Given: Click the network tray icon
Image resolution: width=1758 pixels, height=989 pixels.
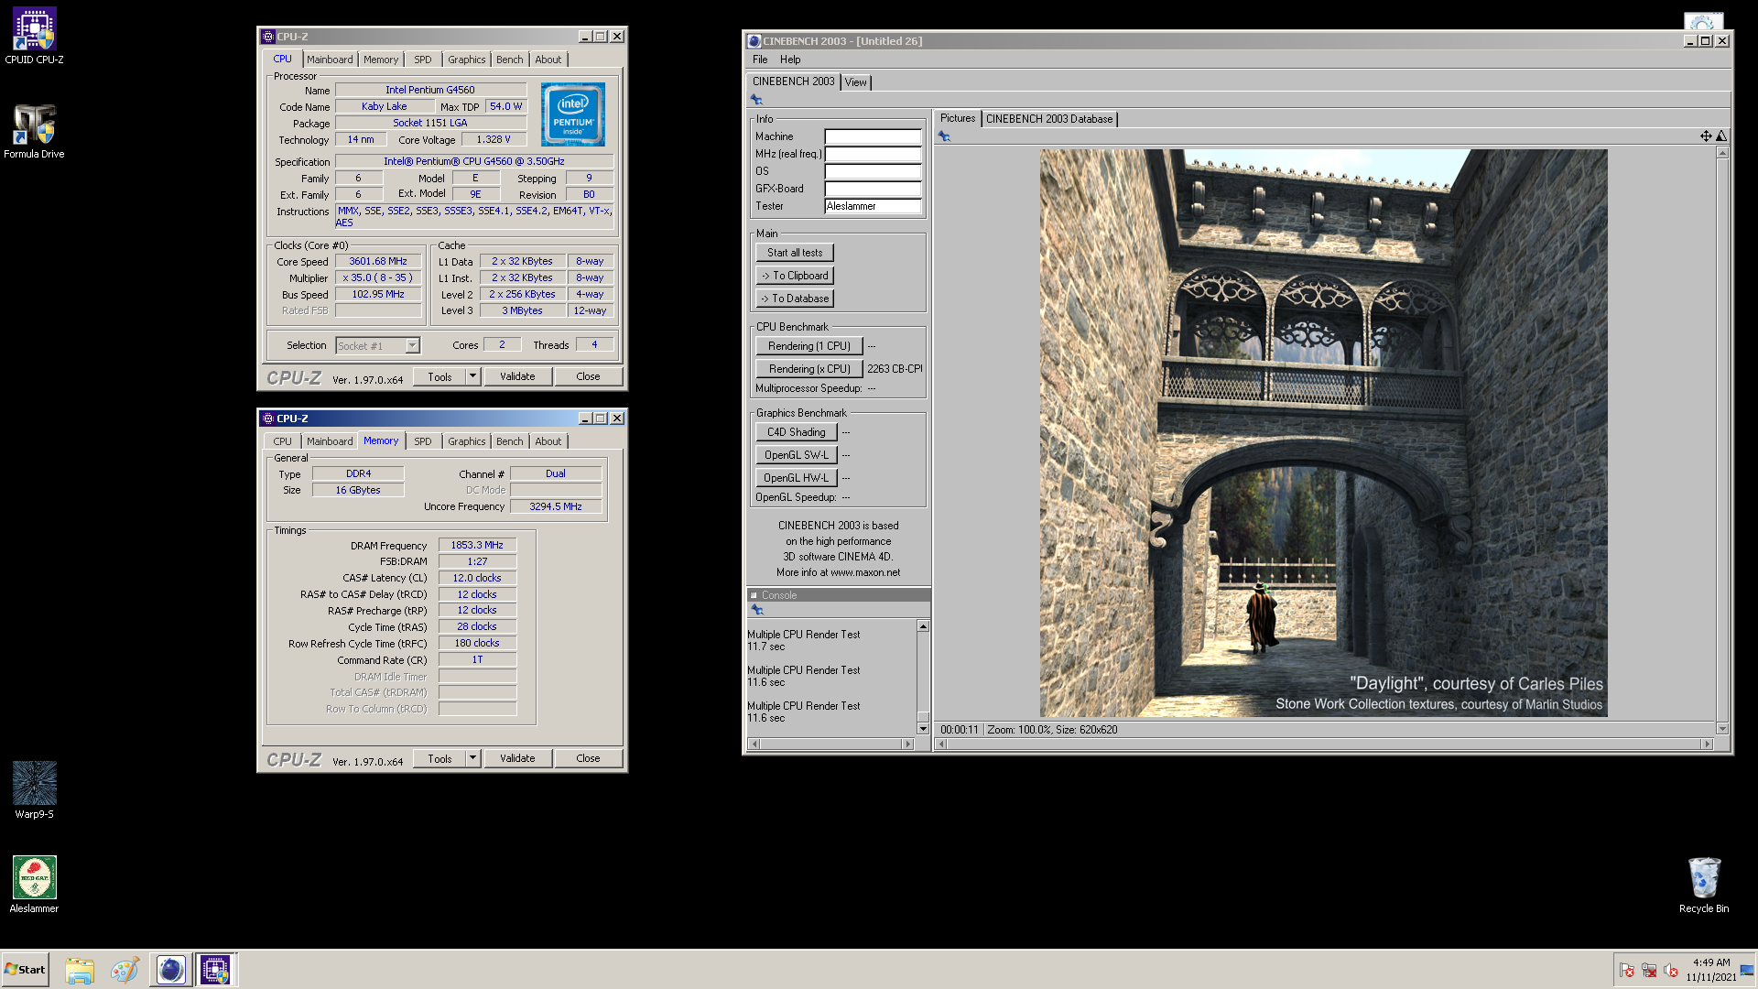Looking at the screenshot, I should (x=1649, y=971).
